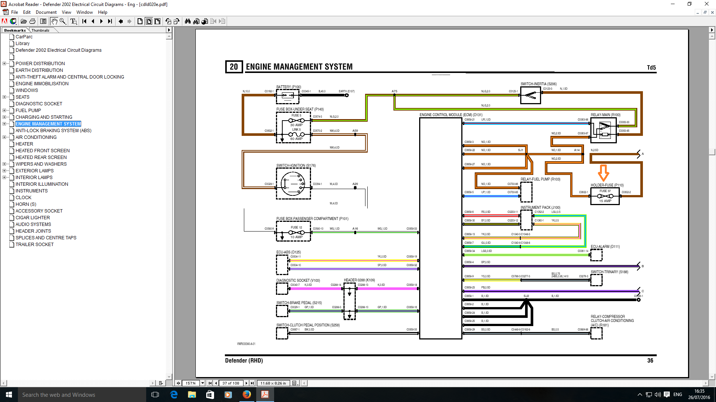Viewport: 716px width, 402px height.
Task: Set Fit Width page view
Action: 157,21
